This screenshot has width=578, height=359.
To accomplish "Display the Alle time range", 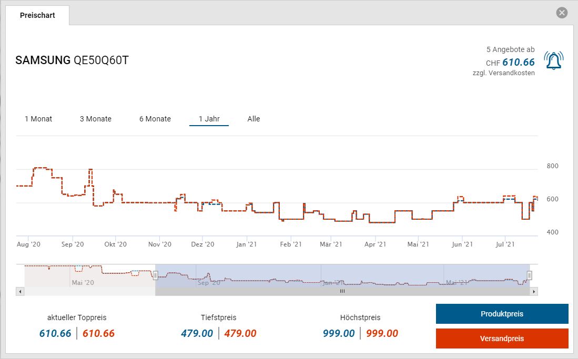I will pyautogui.click(x=253, y=119).
